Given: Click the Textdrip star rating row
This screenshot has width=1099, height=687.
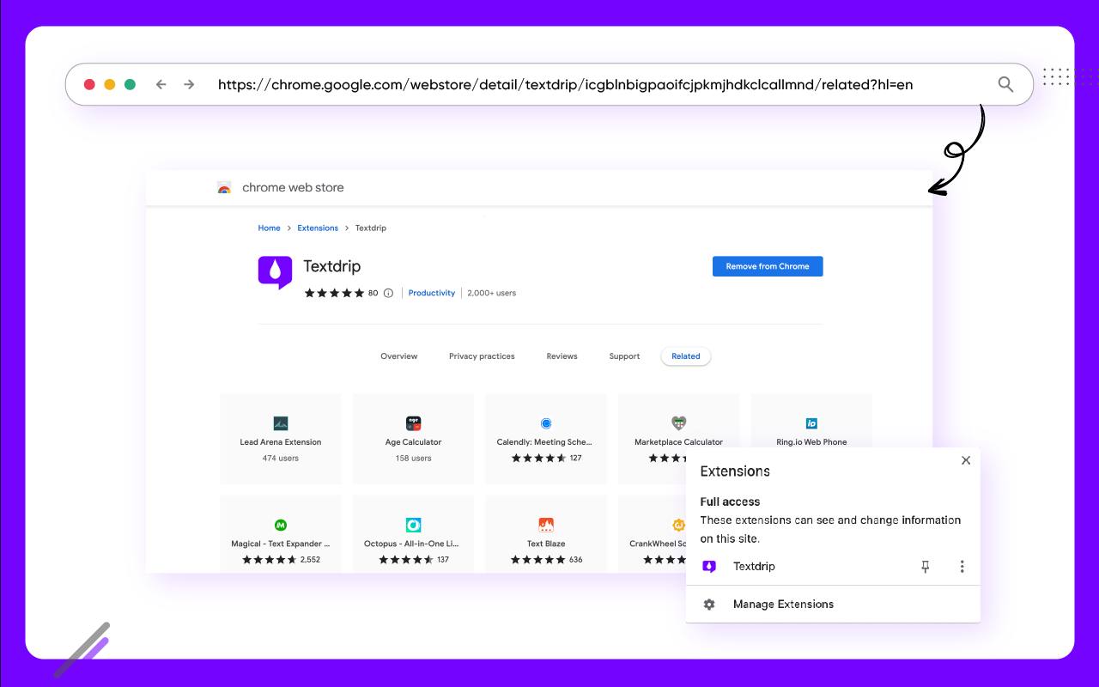Looking at the screenshot, I should 335,293.
